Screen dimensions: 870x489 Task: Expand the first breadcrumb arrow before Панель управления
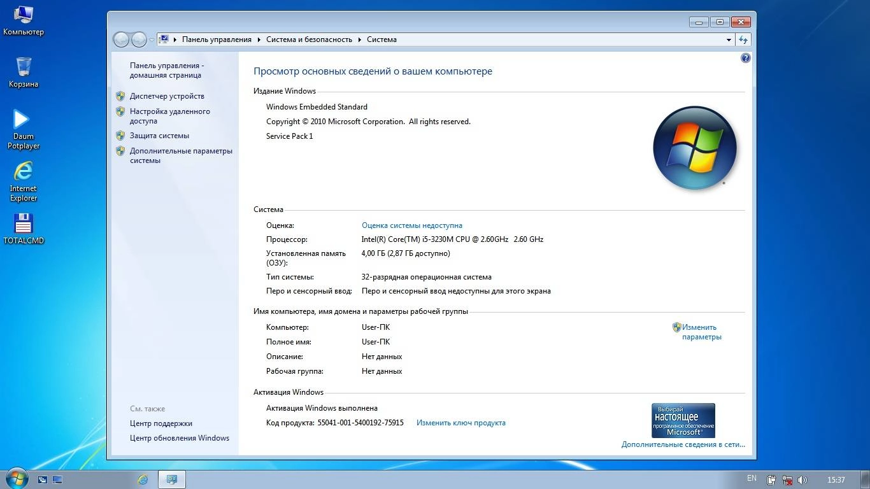point(175,39)
